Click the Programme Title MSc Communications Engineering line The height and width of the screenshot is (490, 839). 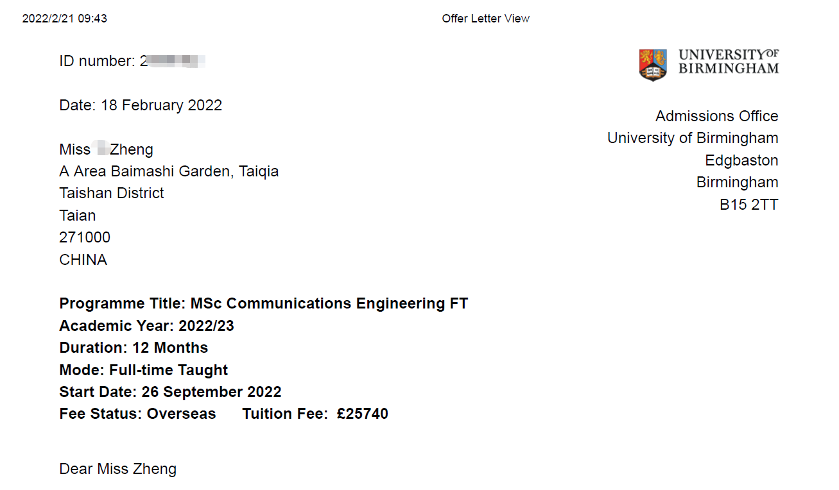pyautogui.click(x=264, y=303)
